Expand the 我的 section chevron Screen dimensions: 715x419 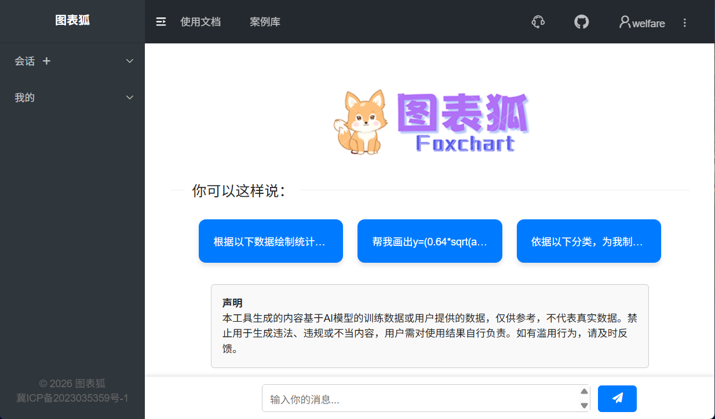pyautogui.click(x=130, y=97)
